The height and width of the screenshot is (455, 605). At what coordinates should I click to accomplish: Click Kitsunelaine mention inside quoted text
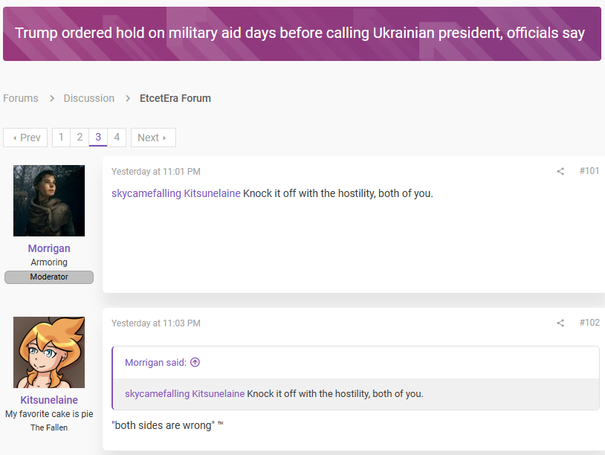click(219, 393)
